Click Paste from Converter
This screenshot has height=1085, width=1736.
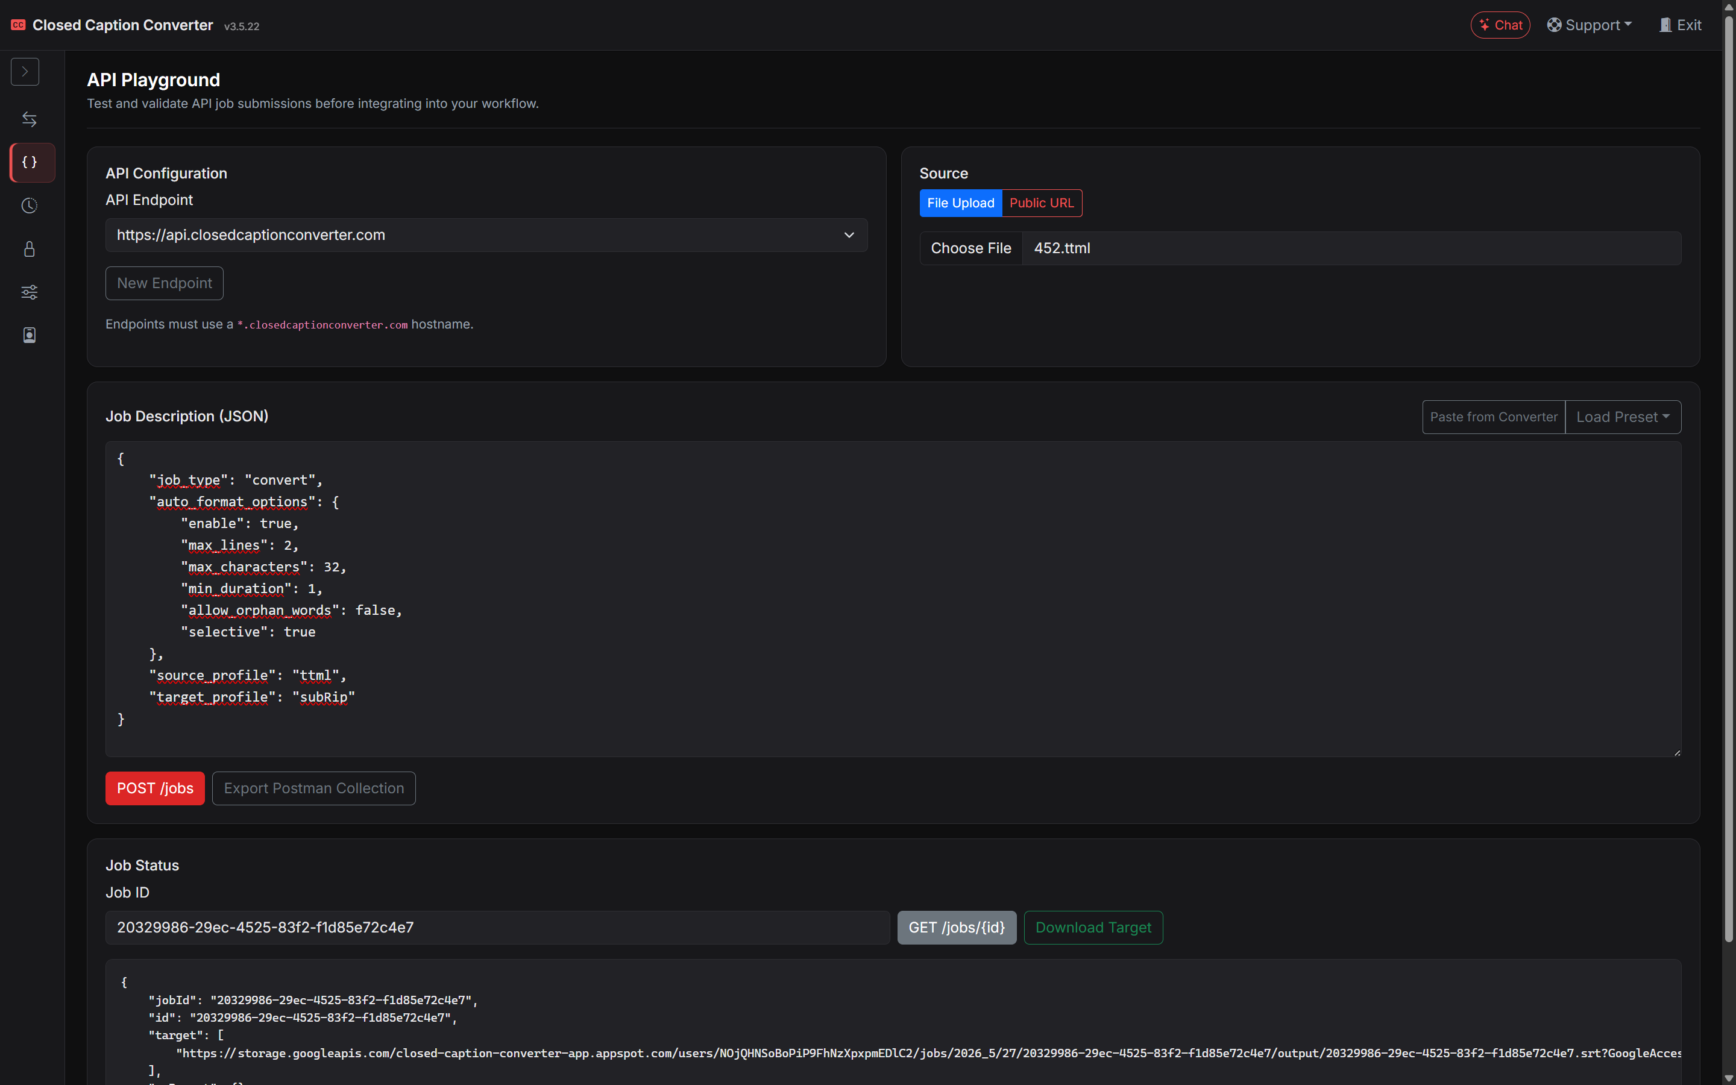(x=1494, y=417)
